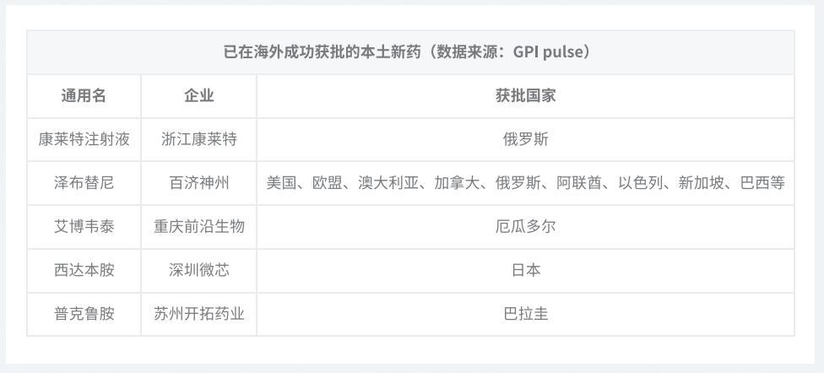Select the "艾博韦泰" drug name cell

coord(84,227)
